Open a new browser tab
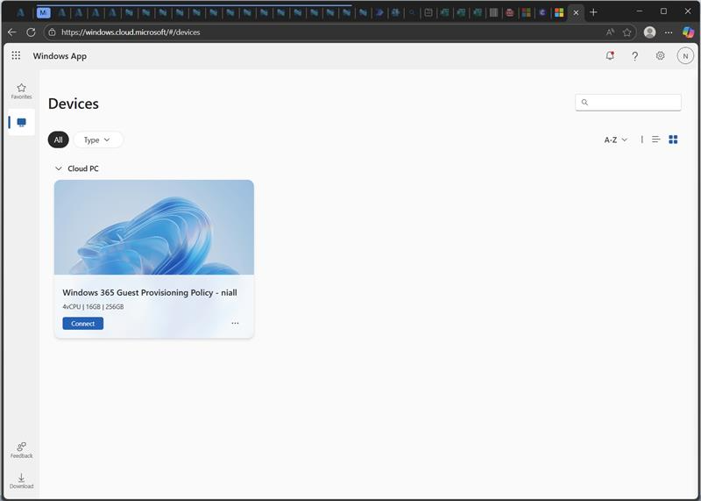Image resolution: width=701 pixels, height=501 pixels. click(x=593, y=12)
